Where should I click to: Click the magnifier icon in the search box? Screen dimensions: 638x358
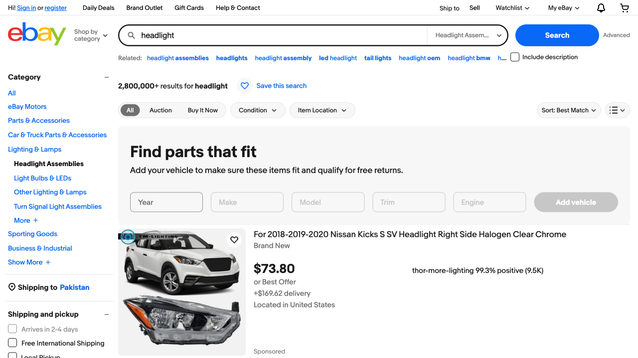click(x=132, y=35)
